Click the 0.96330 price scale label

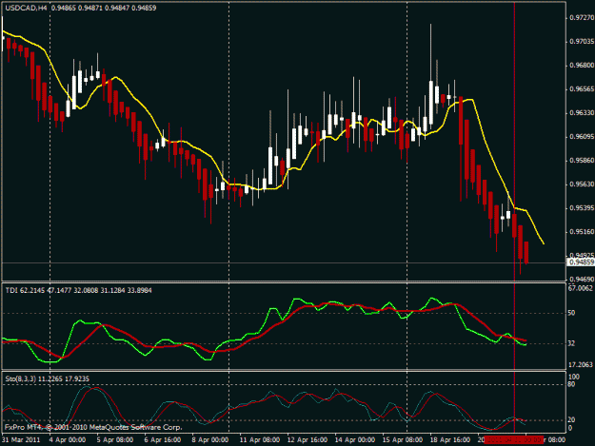[x=582, y=113]
